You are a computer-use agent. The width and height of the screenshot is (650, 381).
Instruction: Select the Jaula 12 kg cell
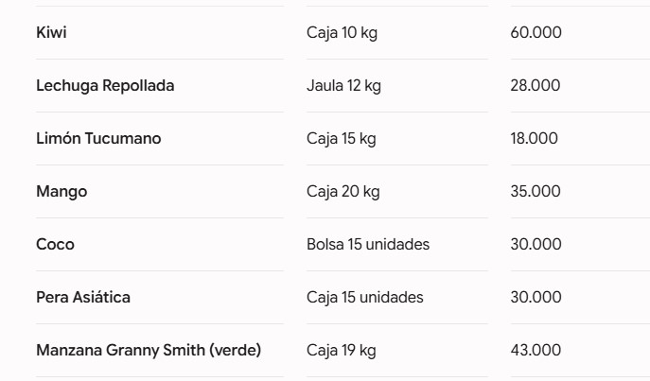point(343,86)
